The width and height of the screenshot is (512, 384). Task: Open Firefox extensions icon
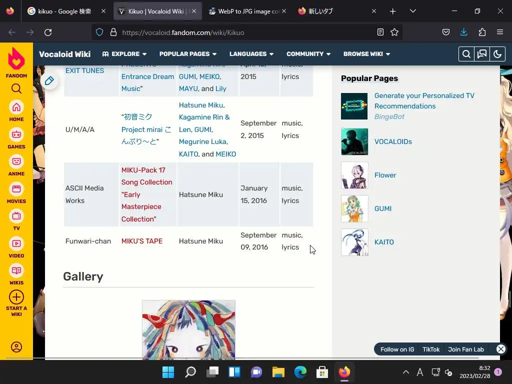click(x=482, y=32)
